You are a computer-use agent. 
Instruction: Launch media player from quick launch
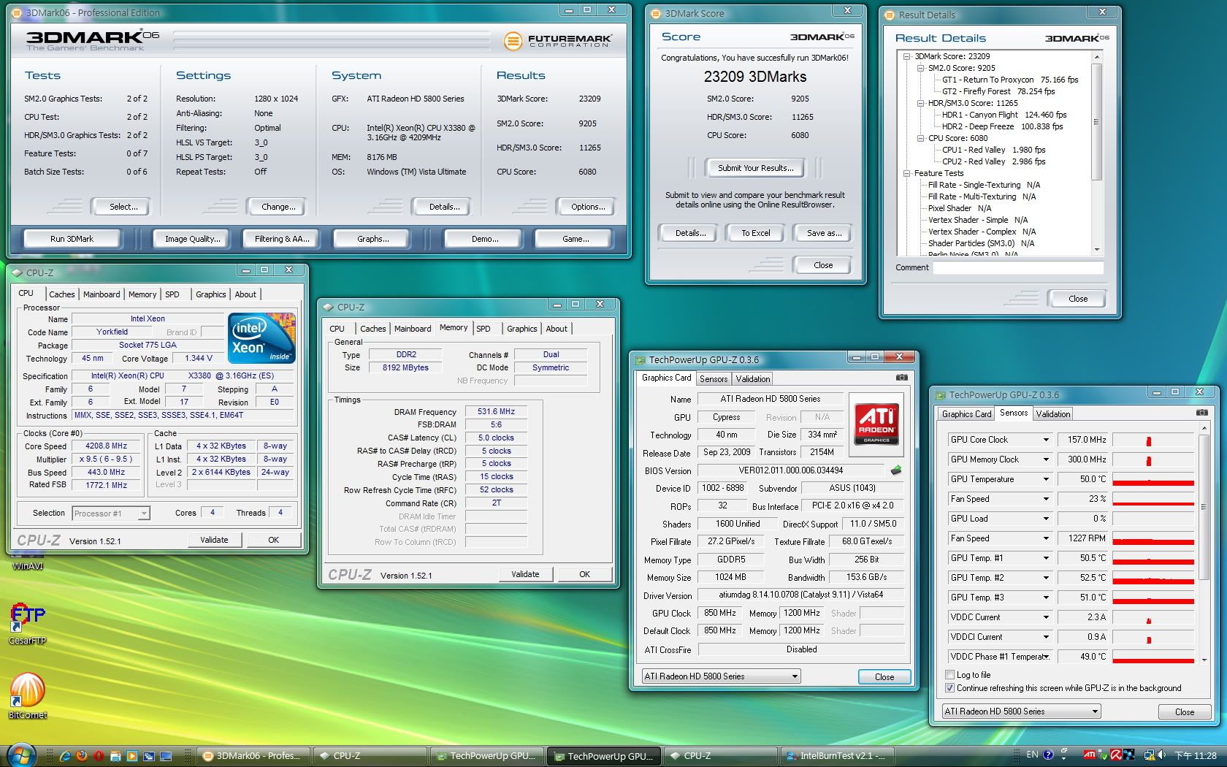click(132, 756)
